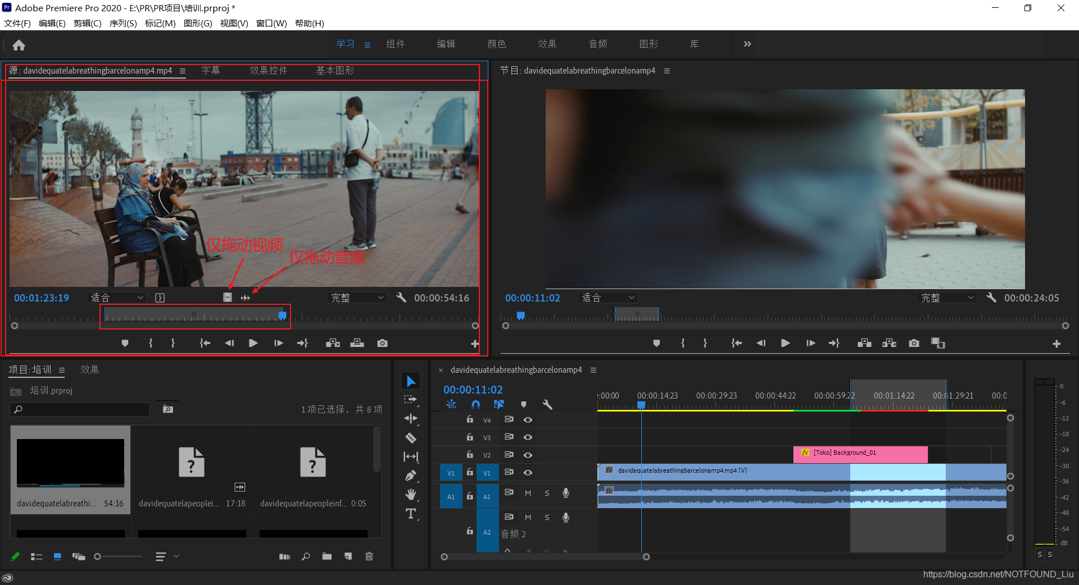Open Program monitor panel menu

(667, 71)
